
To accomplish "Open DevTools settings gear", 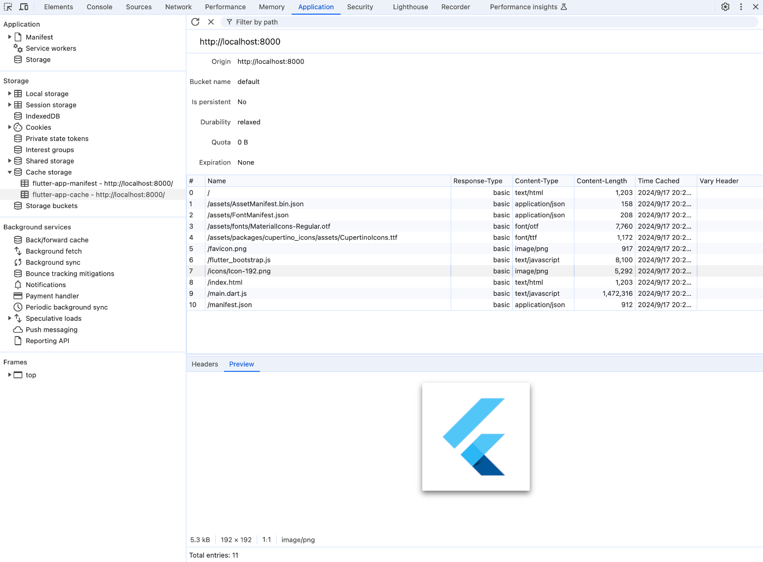I will pos(725,7).
